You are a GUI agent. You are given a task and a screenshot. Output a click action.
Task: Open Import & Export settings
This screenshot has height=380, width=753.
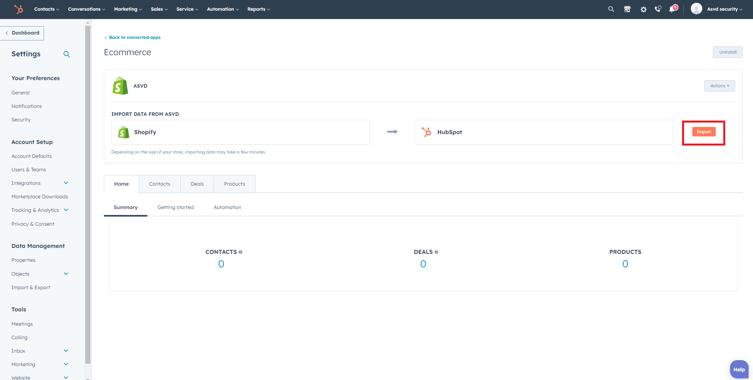pos(31,288)
